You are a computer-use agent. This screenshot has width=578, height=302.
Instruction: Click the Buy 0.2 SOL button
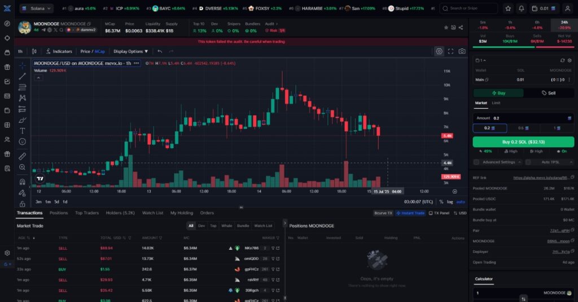click(x=523, y=142)
